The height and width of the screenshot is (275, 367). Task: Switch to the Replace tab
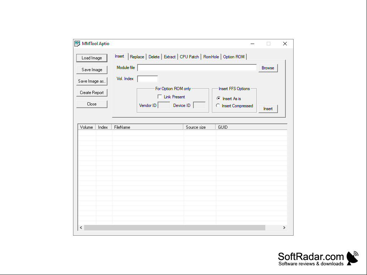pos(137,57)
